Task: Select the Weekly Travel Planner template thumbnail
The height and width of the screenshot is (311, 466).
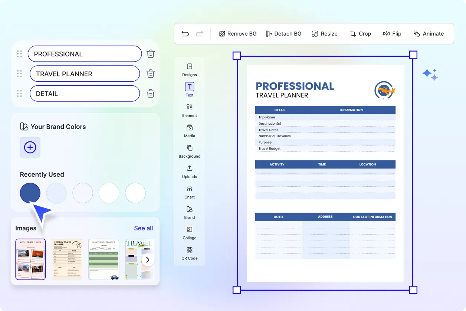Action: 30,259
